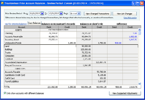Open Tips for entering balances link
The image size is (145, 100).
click(x=16, y=24)
